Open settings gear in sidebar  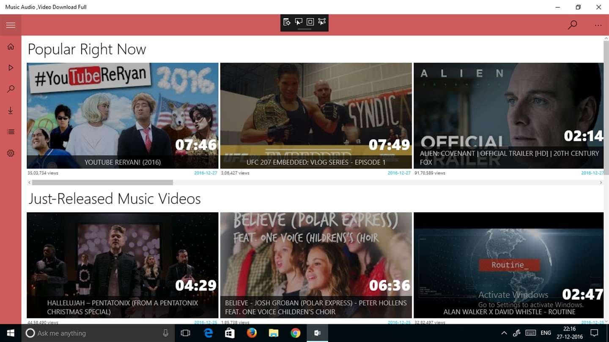[11, 153]
